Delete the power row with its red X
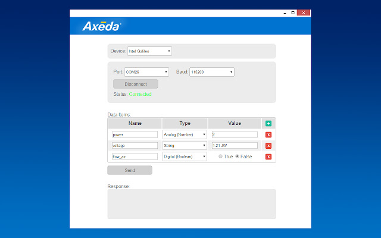 point(268,135)
